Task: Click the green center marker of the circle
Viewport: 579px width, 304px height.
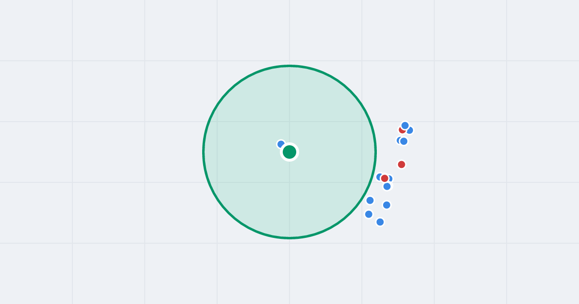Action: coord(289,152)
